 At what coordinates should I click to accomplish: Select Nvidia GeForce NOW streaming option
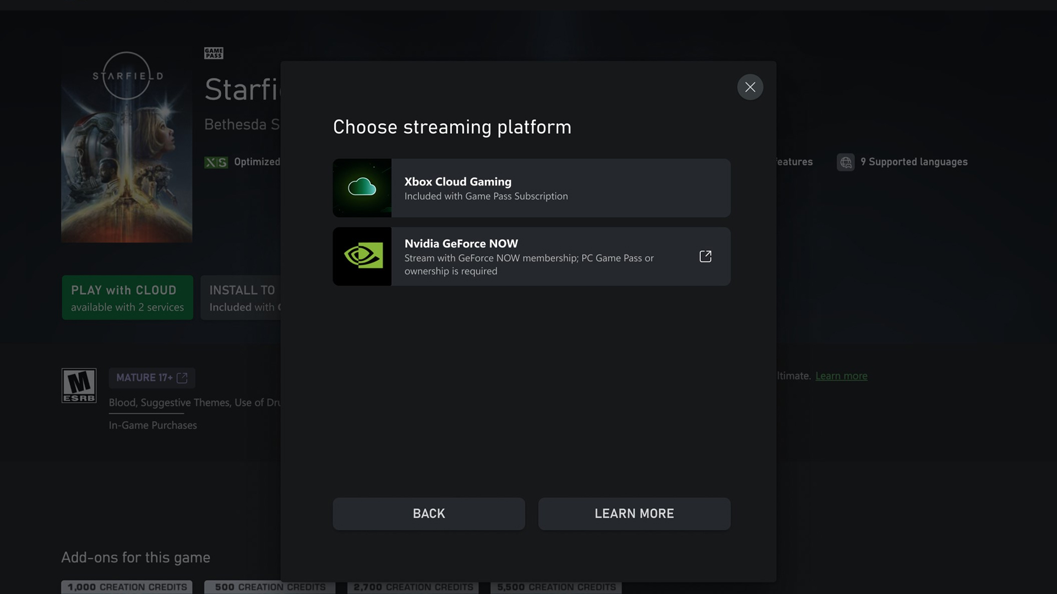tap(531, 256)
